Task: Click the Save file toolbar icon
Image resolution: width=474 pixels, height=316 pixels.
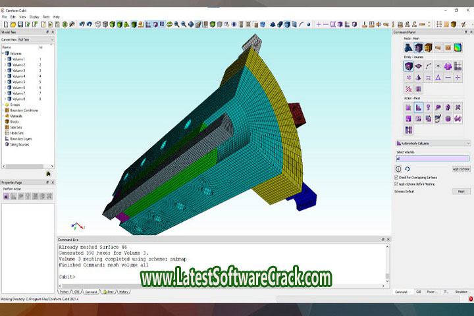Action: 20,24
